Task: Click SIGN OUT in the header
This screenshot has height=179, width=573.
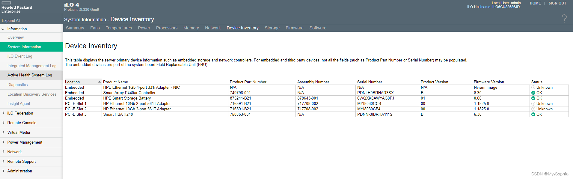Action: (x=557, y=3)
